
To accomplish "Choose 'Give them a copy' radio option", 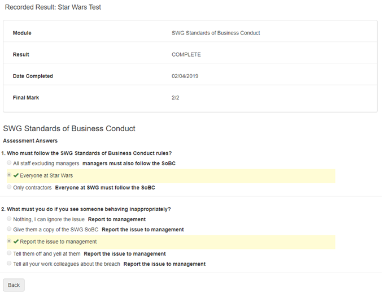I will click(x=9, y=229).
